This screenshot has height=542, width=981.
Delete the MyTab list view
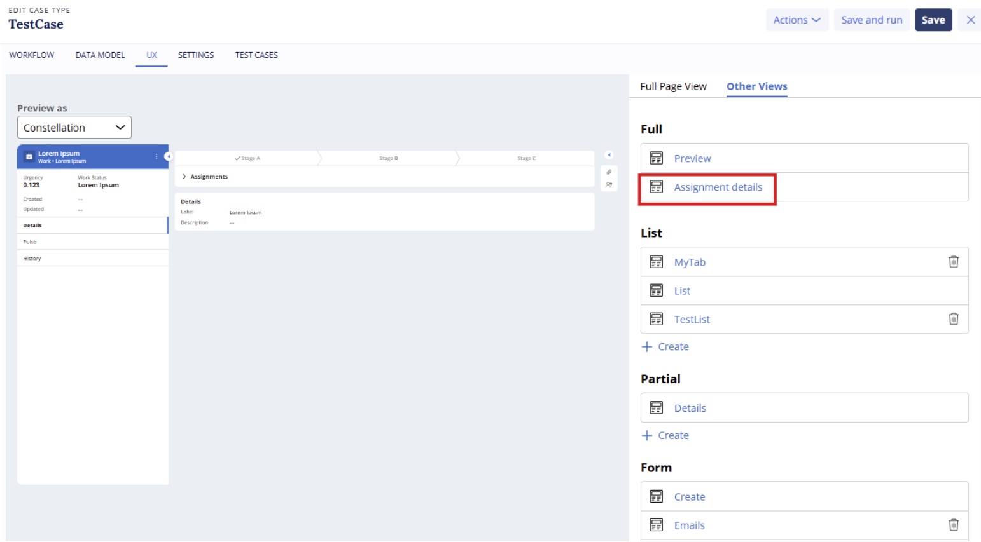pos(953,262)
